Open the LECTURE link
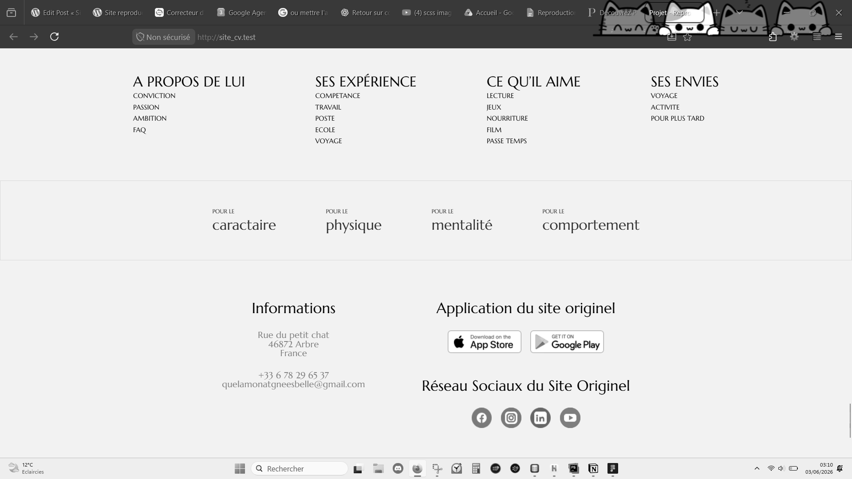This screenshot has width=852, height=479. 500,96
